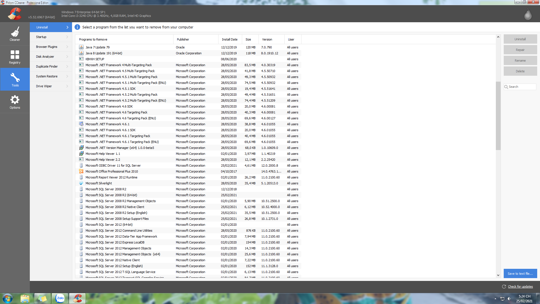
Task: Click the Uninstall button
Action: coord(520,39)
